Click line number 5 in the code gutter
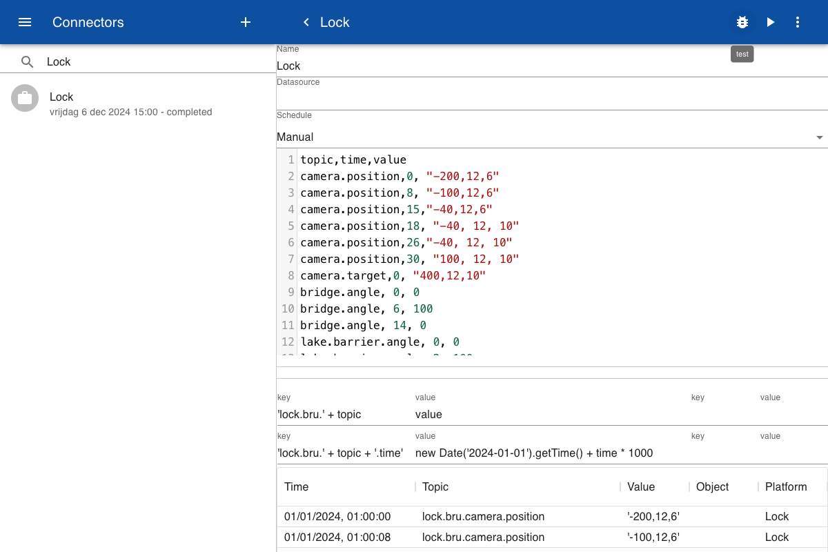This screenshot has height=552, width=828. 291,226
